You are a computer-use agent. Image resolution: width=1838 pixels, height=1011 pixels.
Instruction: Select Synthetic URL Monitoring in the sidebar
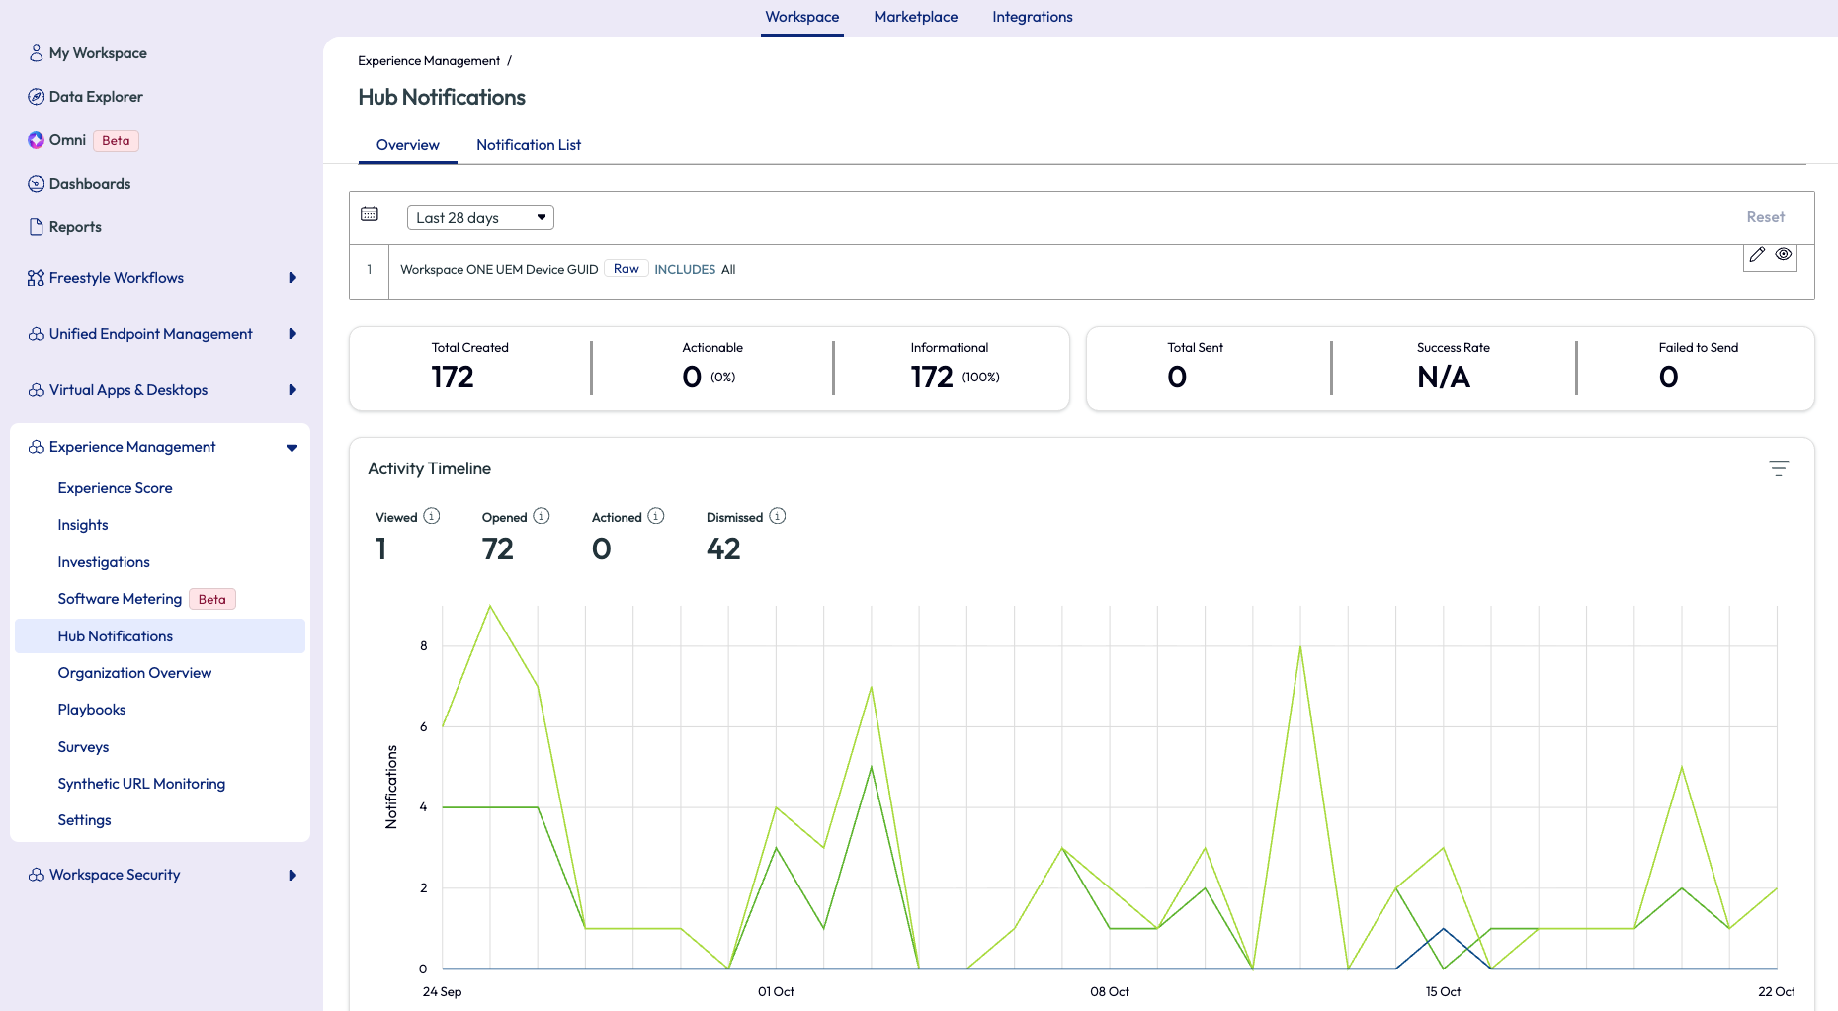click(x=141, y=783)
